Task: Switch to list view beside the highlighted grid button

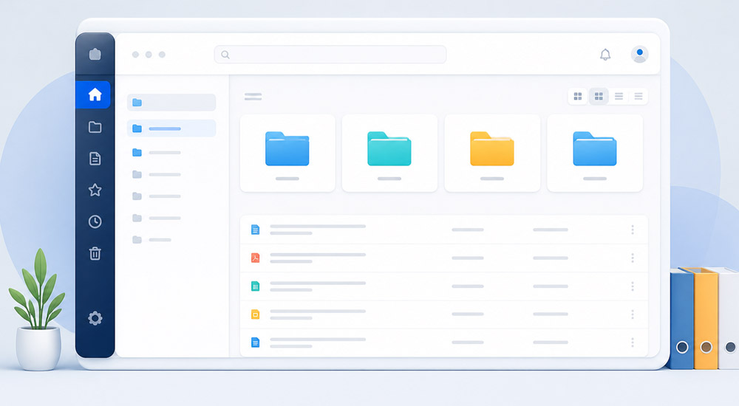Action: pyautogui.click(x=619, y=97)
